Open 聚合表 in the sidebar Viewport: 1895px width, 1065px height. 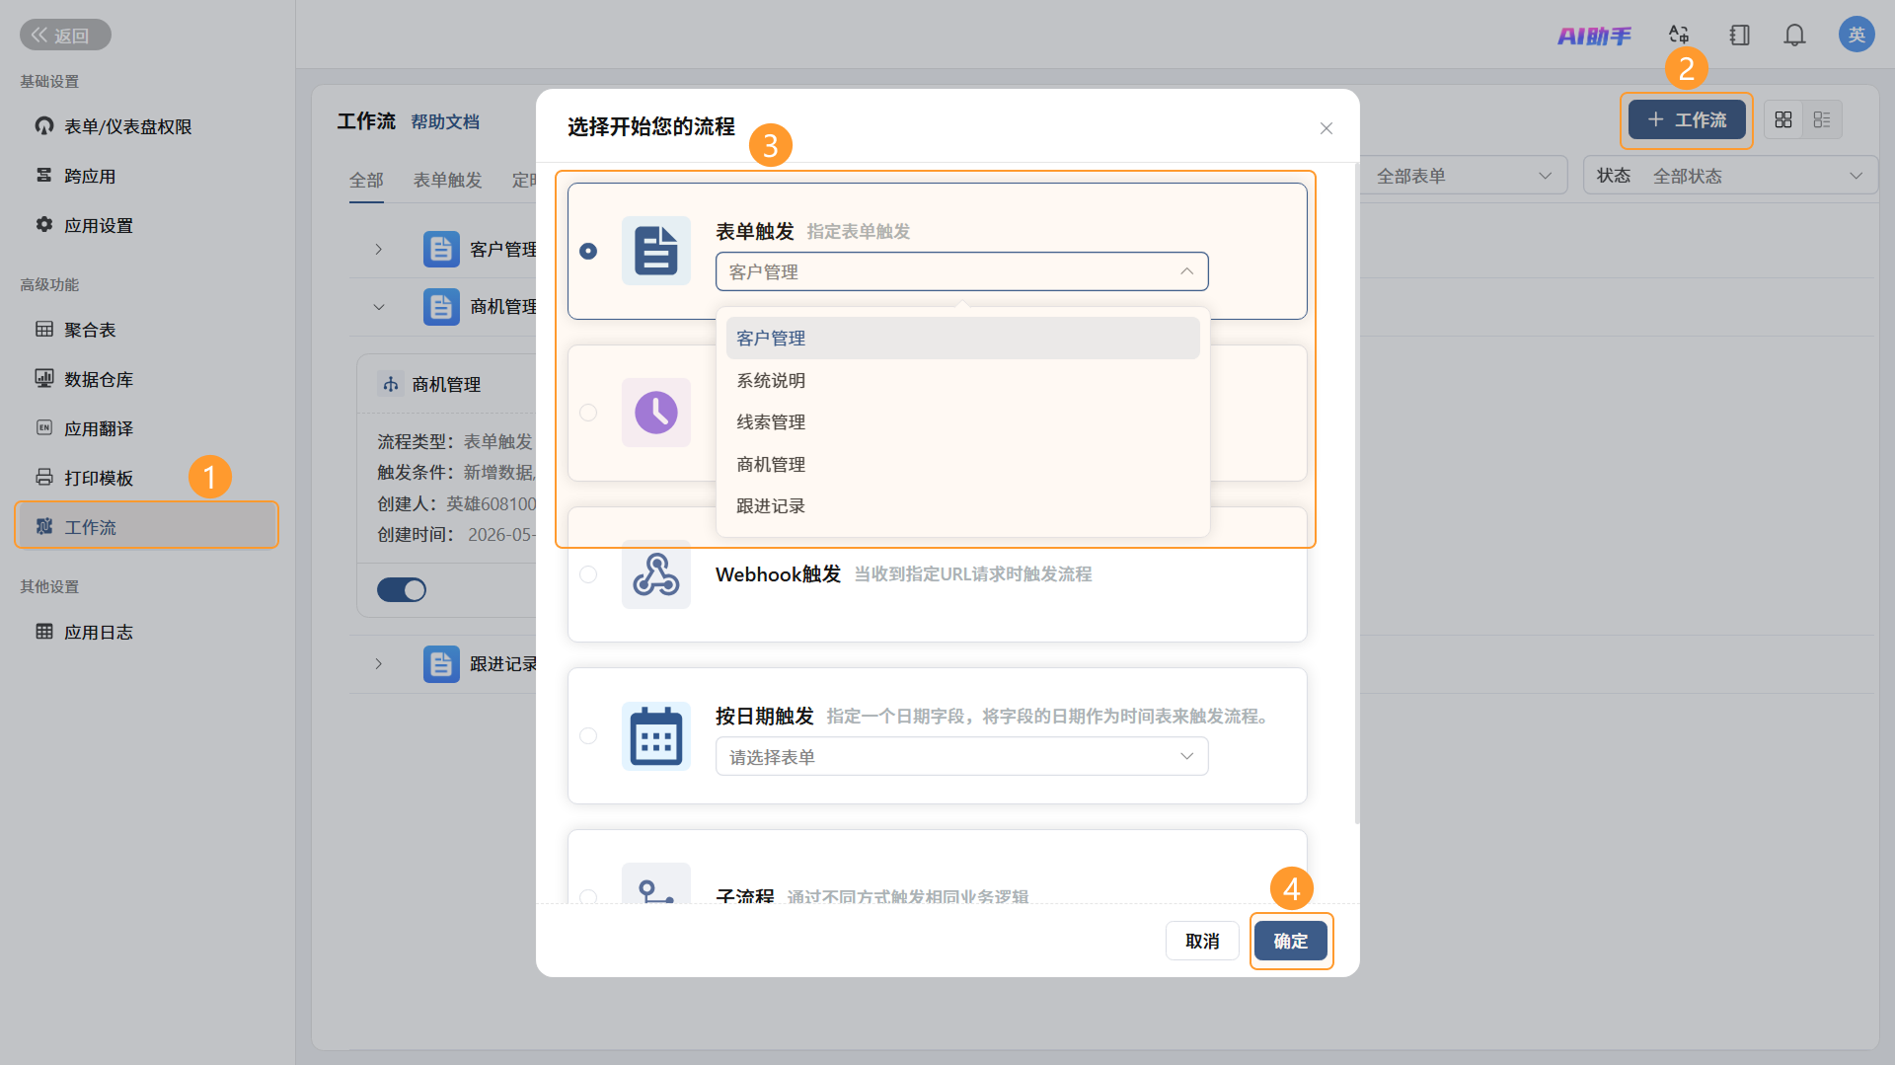pyautogui.click(x=146, y=330)
